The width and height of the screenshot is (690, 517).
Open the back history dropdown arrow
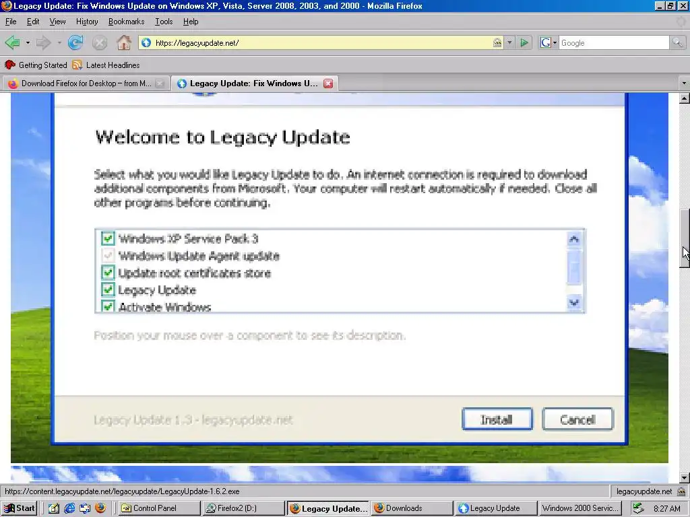click(x=28, y=42)
